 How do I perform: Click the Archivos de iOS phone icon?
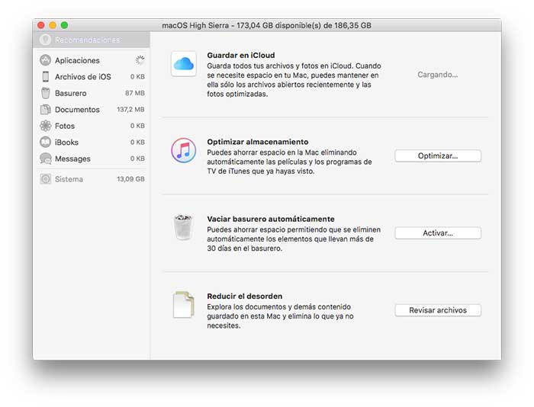tap(45, 76)
